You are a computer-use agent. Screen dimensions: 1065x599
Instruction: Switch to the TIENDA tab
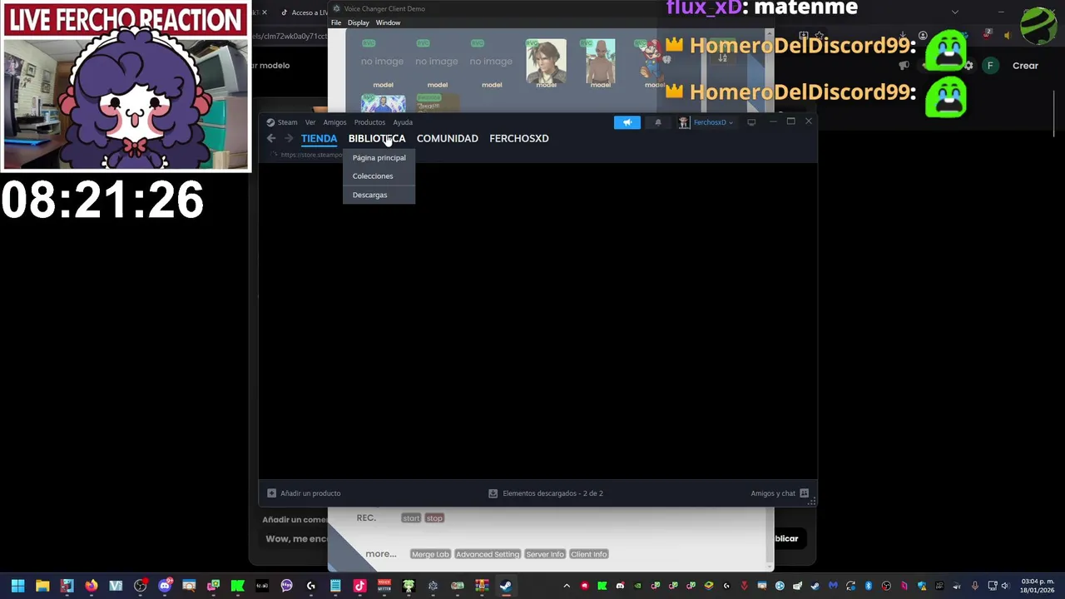tap(319, 138)
